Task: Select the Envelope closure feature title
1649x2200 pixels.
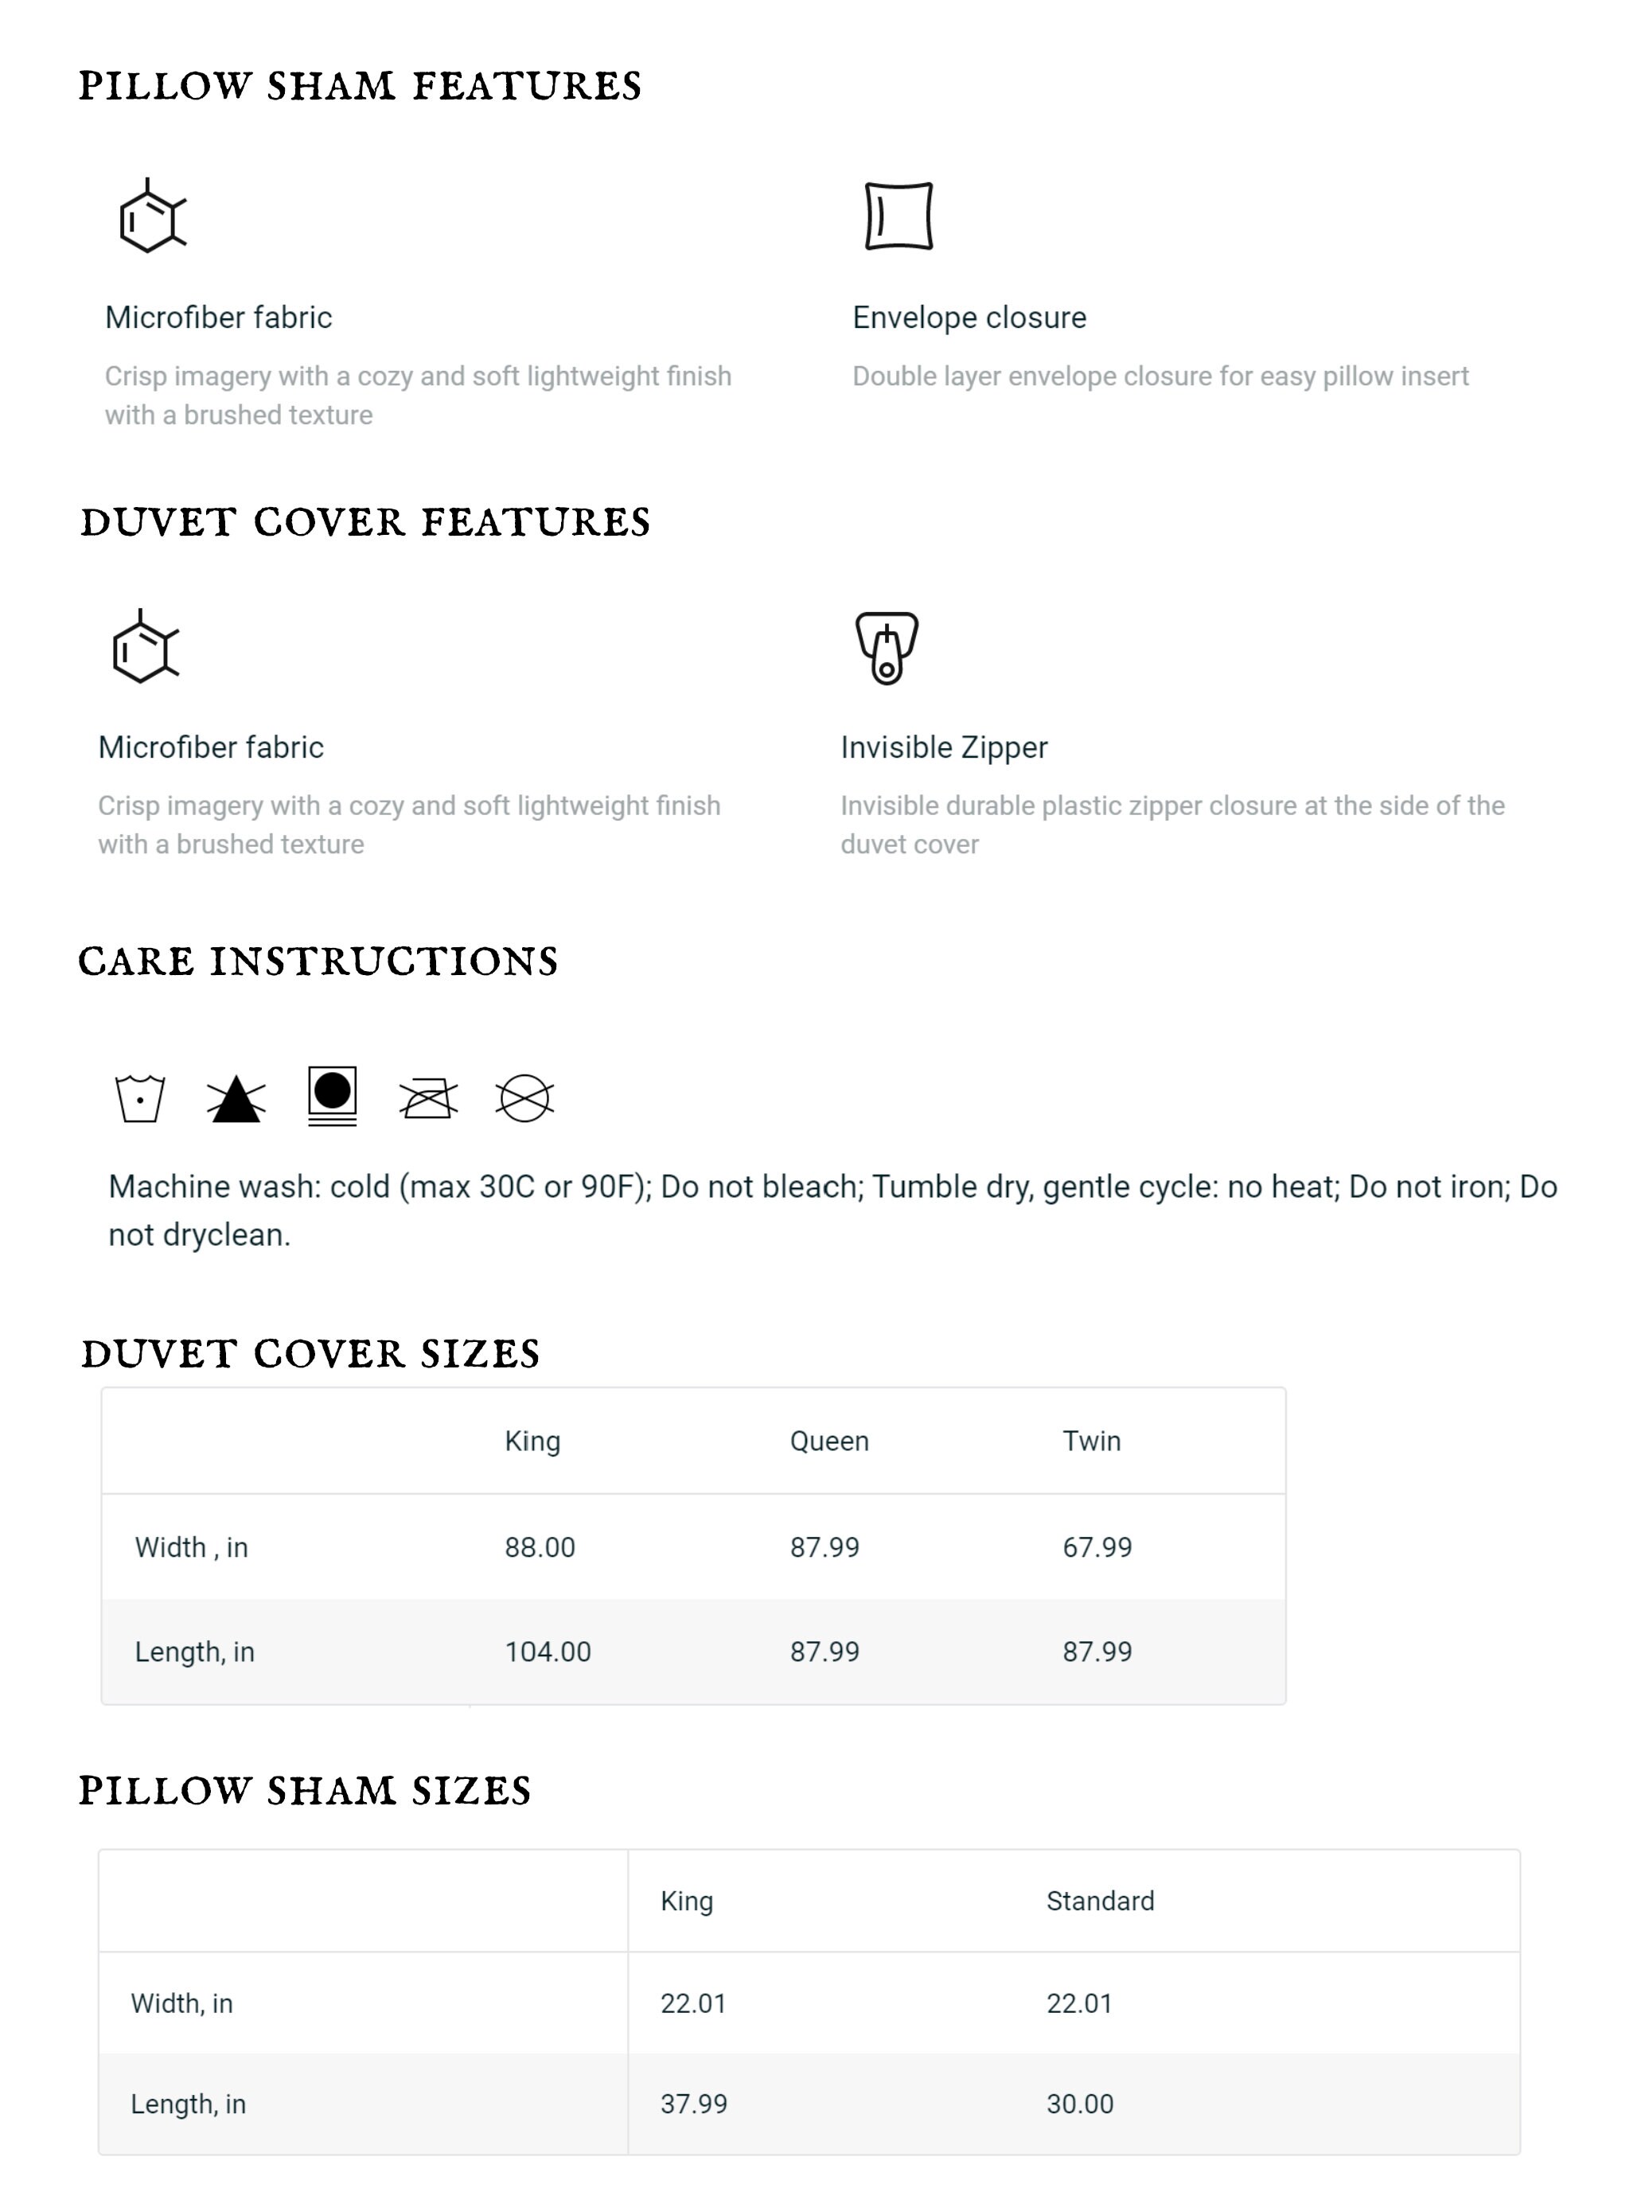Action: [969, 318]
